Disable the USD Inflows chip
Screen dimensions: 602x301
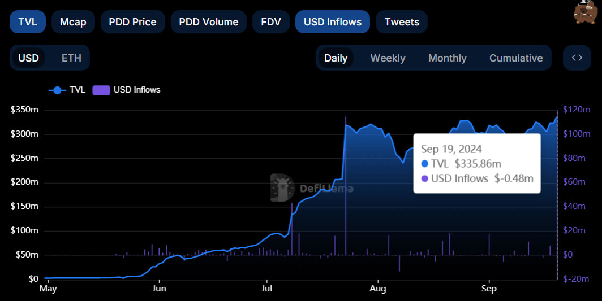(x=332, y=22)
